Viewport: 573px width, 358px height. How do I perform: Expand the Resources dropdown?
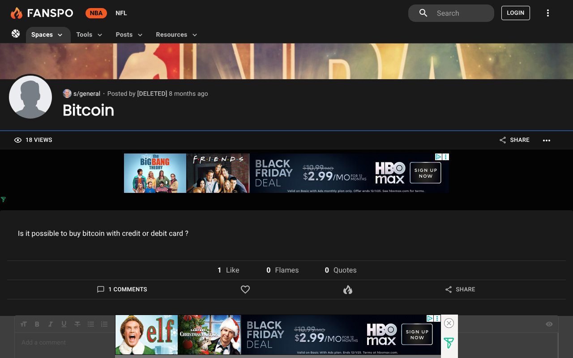coord(176,34)
